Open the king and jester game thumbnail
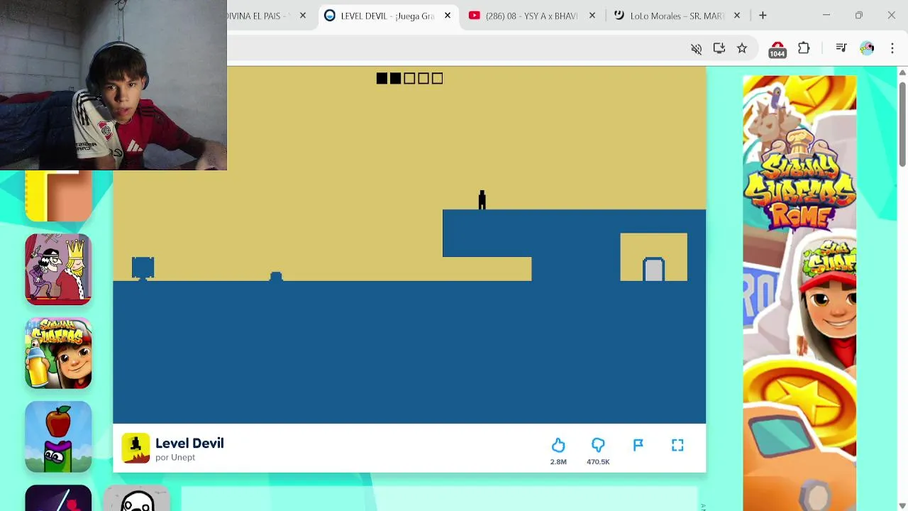Screen dimensions: 908x511 [x=58, y=270]
